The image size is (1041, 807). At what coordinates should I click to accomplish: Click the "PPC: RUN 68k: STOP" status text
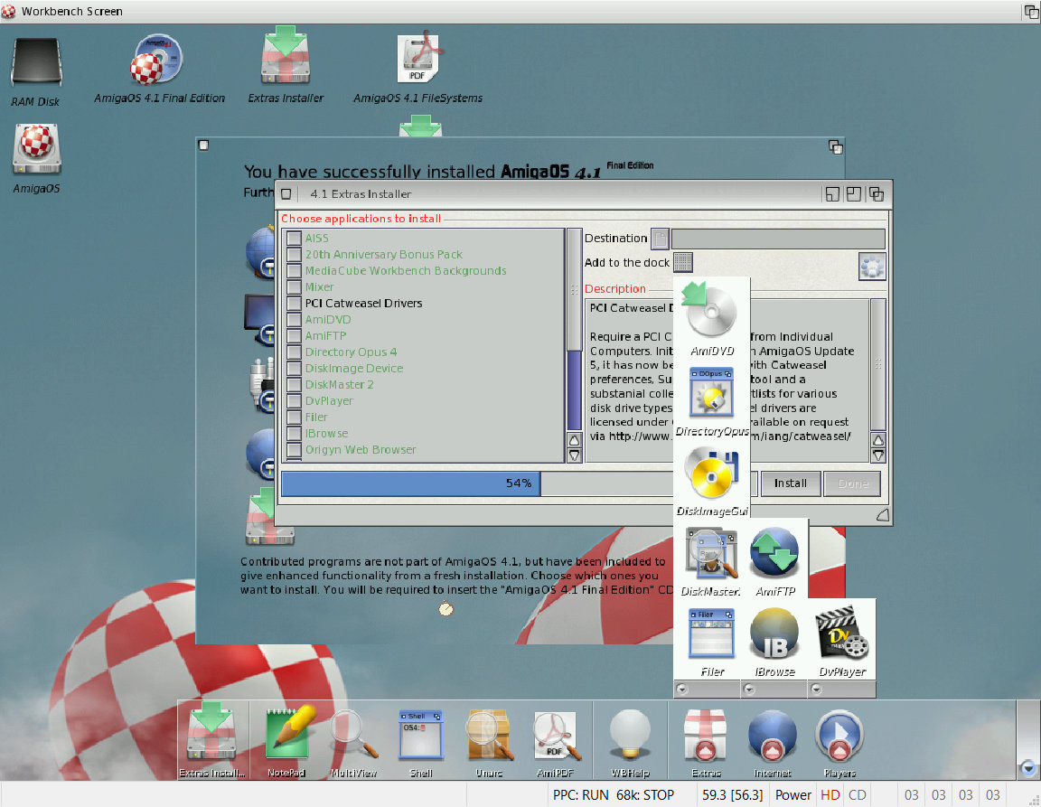614,795
